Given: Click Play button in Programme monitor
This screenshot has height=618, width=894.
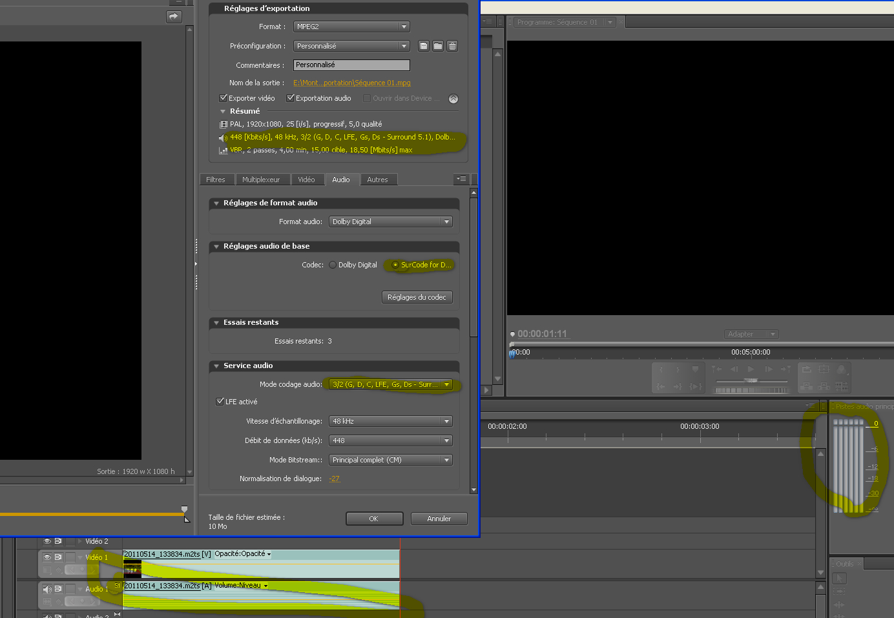Looking at the screenshot, I should pyautogui.click(x=751, y=369).
